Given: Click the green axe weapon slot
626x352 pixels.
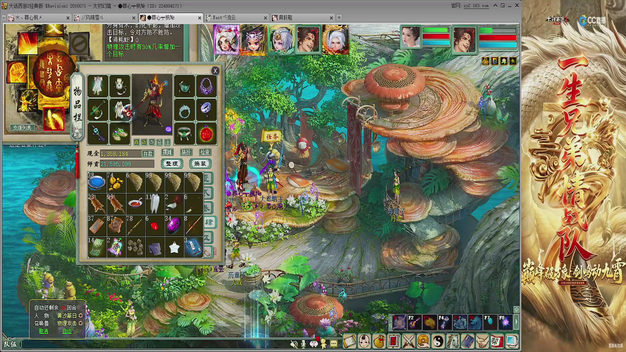Looking at the screenshot, I should click(x=97, y=110).
